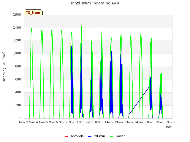Click the green Tower legend swatch
The height and width of the screenshot is (142, 190).
coord(111,137)
